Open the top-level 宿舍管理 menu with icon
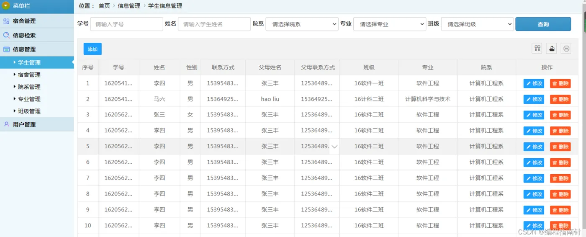 click(x=37, y=21)
